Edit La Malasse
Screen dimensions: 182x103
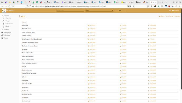tap(123, 98)
